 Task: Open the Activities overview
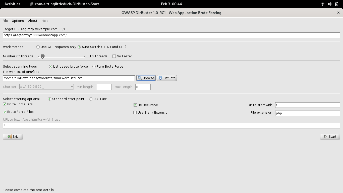12,4
